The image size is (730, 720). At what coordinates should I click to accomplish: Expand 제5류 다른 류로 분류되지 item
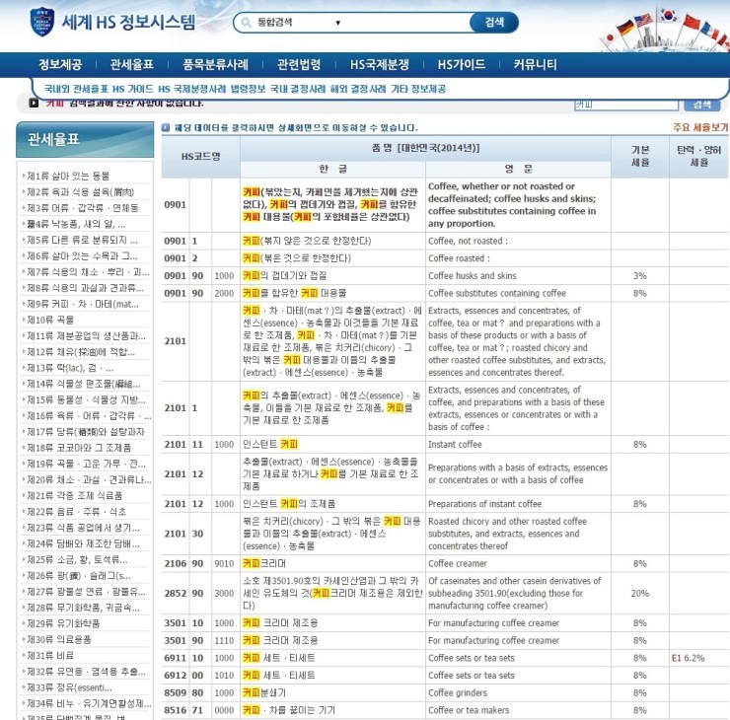82,240
